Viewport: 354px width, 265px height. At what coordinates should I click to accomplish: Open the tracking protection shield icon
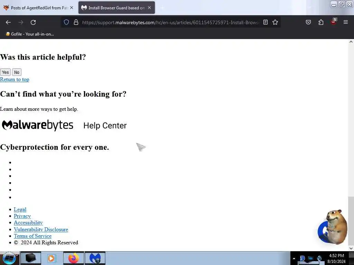(x=66, y=22)
